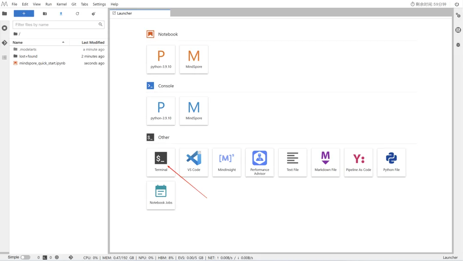Open Notebook Jobs launcher
463x261 pixels.
coord(161,195)
